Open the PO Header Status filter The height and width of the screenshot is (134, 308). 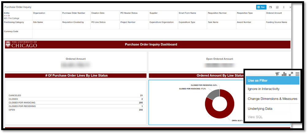tap(134, 16)
